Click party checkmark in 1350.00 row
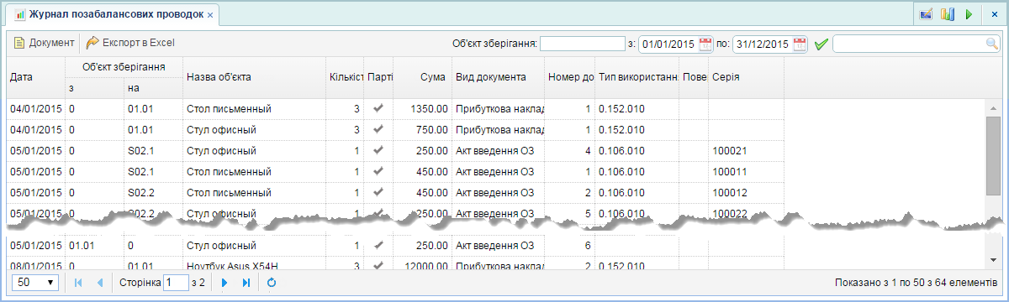Image resolution: width=1009 pixels, height=302 pixels. (378, 108)
